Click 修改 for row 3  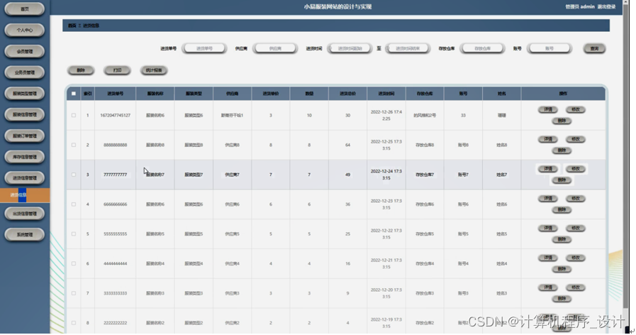click(x=576, y=169)
